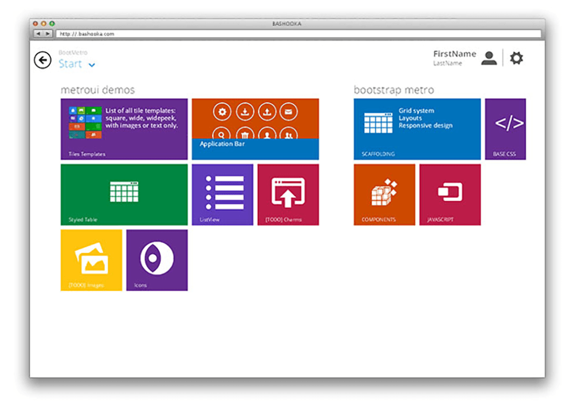Viewport: 574px width, 404px height.
Task: Click the browser URL address field
Action: tap(298, 34)
